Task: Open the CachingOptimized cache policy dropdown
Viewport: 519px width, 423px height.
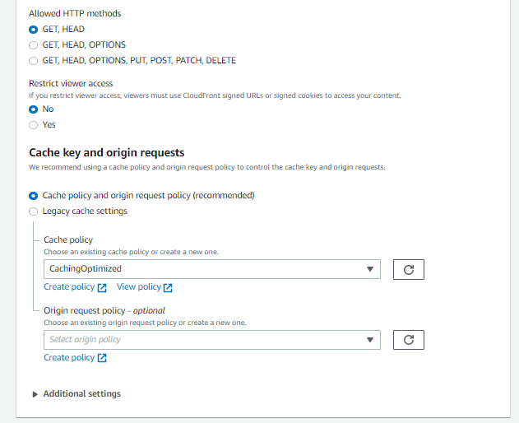Action: tap(211, 269)
